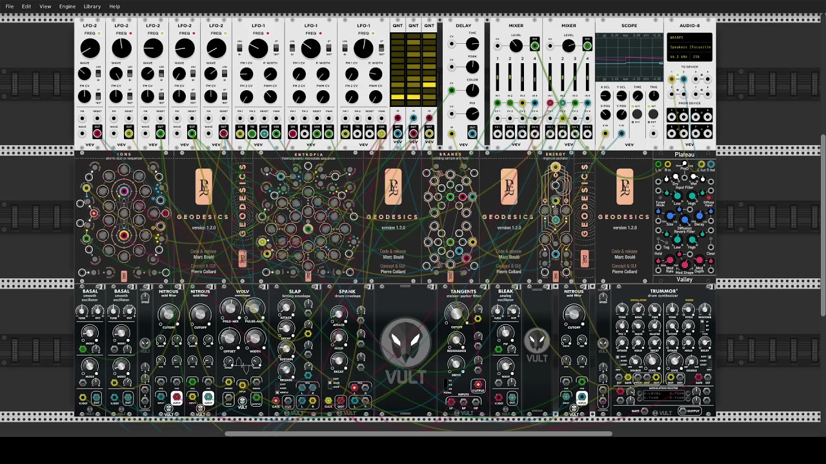The height and width of the screenshot is (464, 826).
Task: Click the left Mixer channel 1 fader
Action: click(x=498, y=78)
